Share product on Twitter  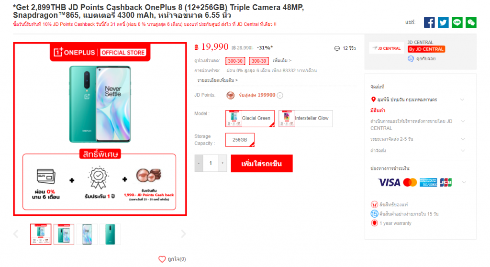click(x=443, y=22)
